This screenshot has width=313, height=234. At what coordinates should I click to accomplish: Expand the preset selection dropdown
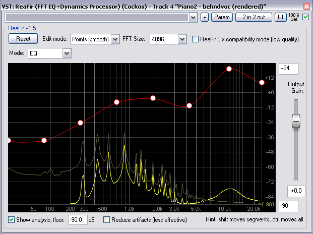pos(193,17)
